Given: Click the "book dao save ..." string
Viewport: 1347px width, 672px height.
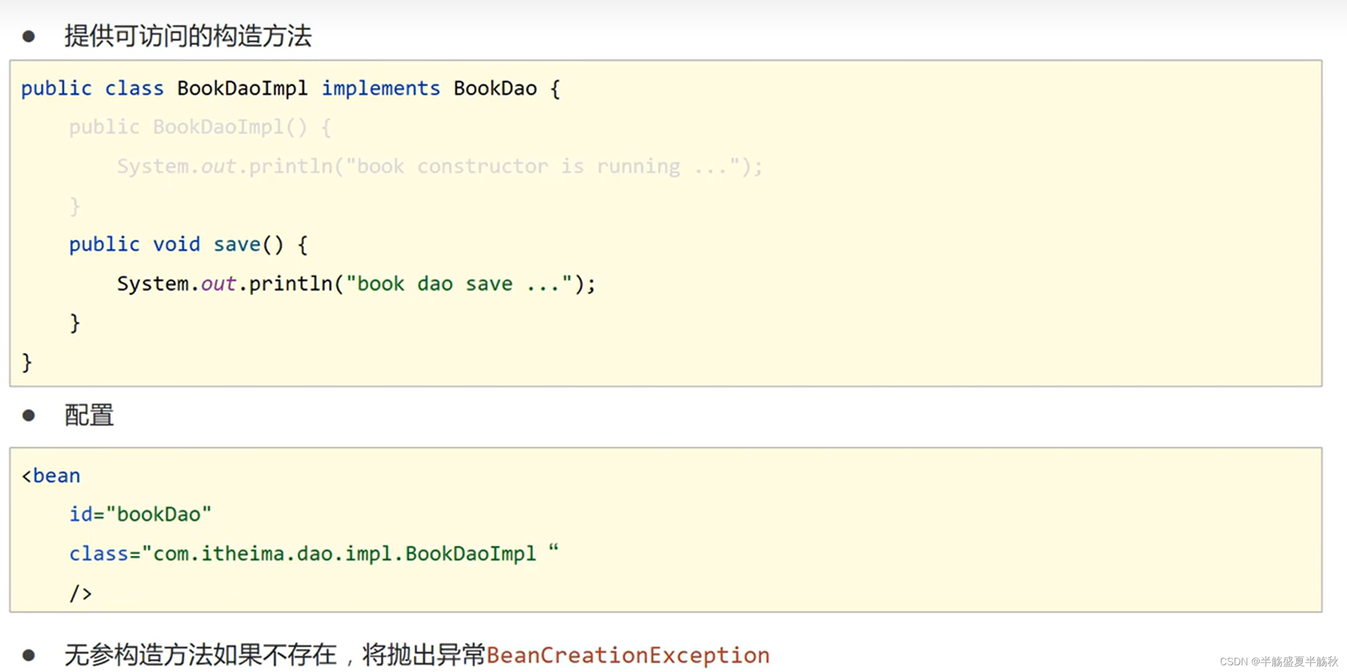Looking at the screenshot, I should click(458, 284).
